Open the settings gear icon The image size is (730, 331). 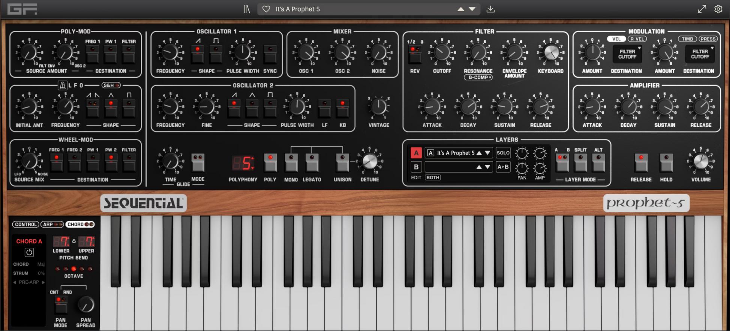coord(718,9)
